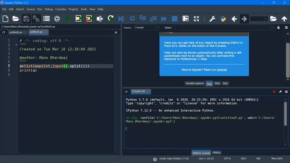290x163 pixels.
Task: Clear console variables eraser icon
Action: click(x=280, y=91)
